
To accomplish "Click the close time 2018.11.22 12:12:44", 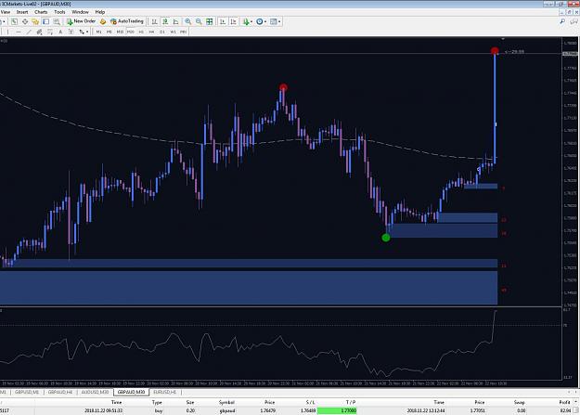I will pos(426,410).
